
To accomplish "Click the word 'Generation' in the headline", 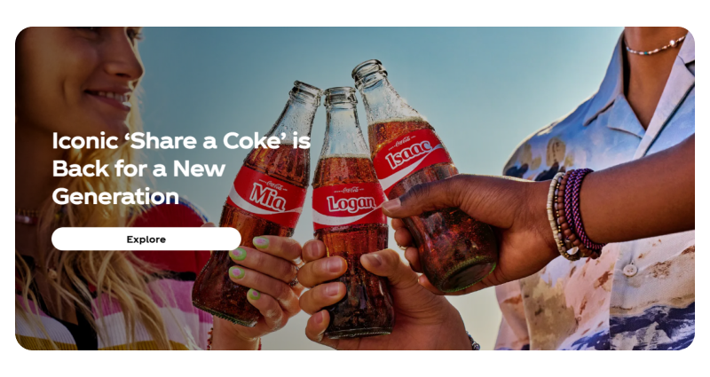I will point(115,196).
